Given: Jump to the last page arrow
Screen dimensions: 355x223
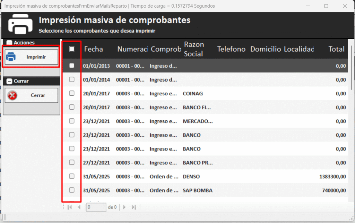Looking at the screenshot, I should pos(134,207).
